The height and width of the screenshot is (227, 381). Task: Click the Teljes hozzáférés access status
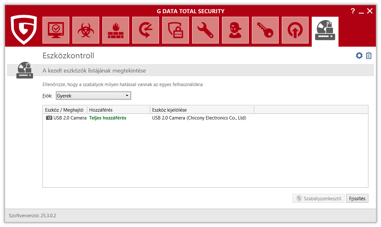[x=108, y=118]
